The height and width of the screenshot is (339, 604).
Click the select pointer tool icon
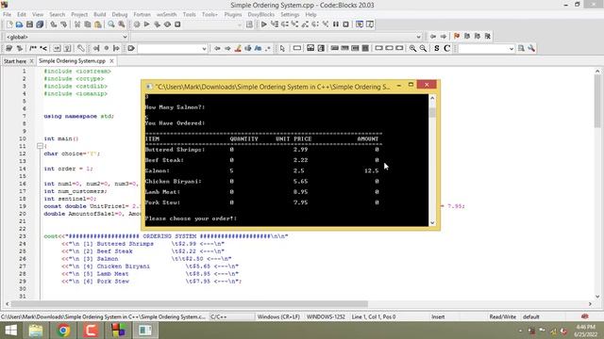point(282,48)
